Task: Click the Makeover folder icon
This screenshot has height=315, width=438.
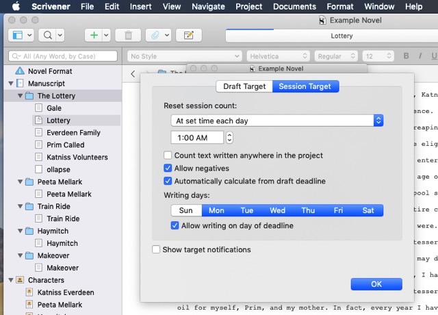Action: tap(29, 255)
